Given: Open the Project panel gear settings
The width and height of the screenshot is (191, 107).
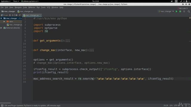Looking at the screenshot, I should coord(16,15).
